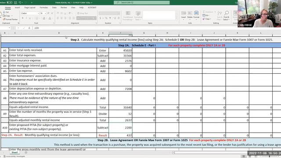Click the Undo arrow icon
The height and width of the screenshot is (158, 281).
point(20,3)
